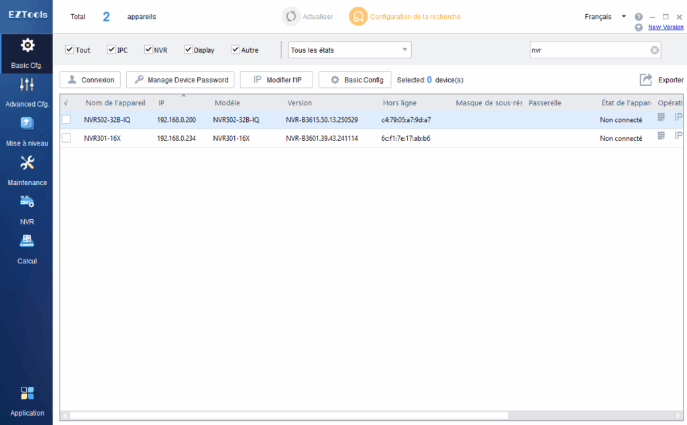The height and width of the screenshot is (425, 687).
Task: Sort by the Modèle column header
Action: [x=227, y=103]
